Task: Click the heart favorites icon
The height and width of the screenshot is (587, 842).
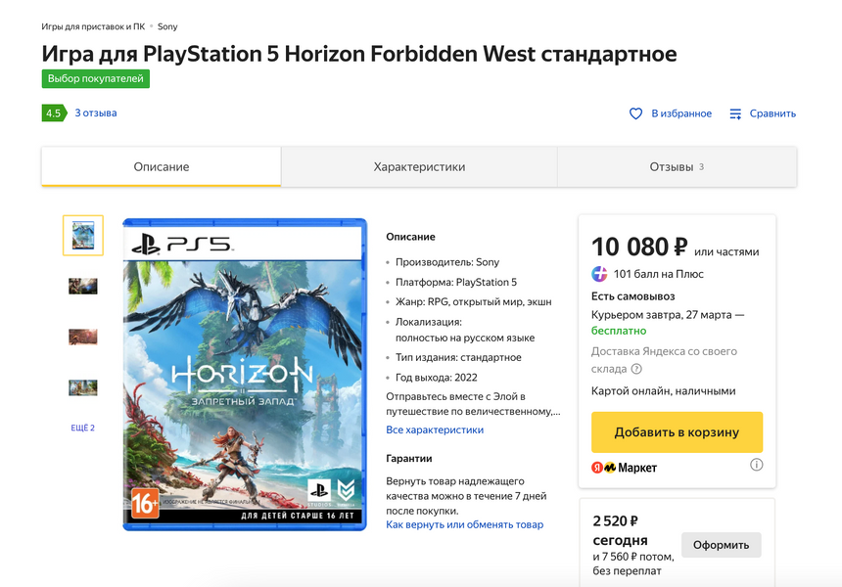Action: click(x=635, y=113)
